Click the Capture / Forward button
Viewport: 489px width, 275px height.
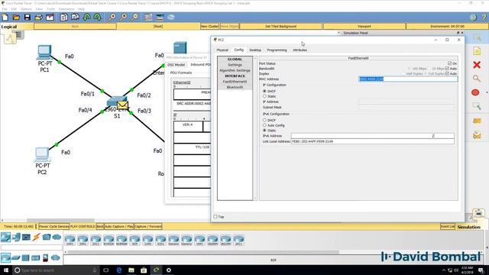147,226
